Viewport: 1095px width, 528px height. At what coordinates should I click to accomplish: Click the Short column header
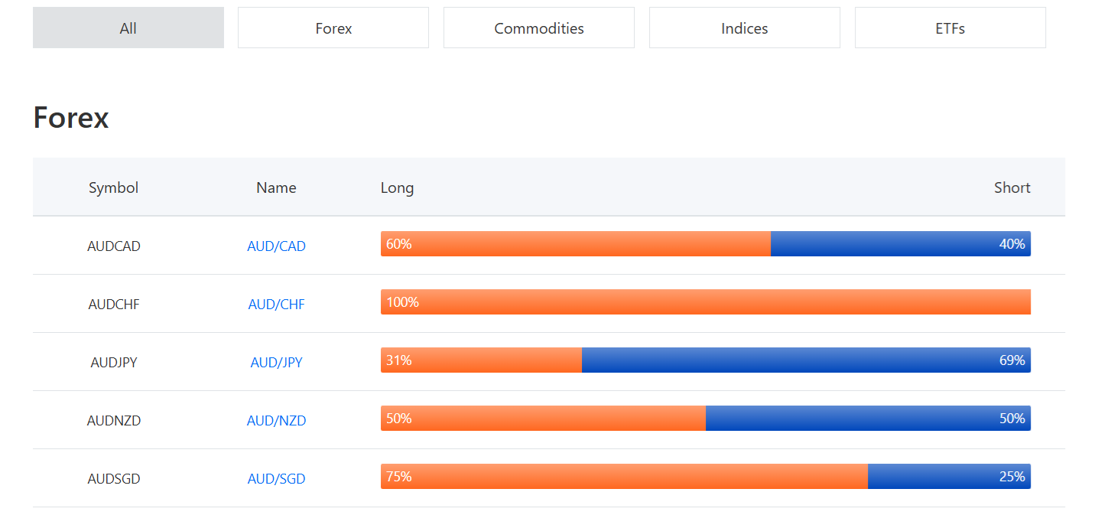click(x=1012, y=187)
